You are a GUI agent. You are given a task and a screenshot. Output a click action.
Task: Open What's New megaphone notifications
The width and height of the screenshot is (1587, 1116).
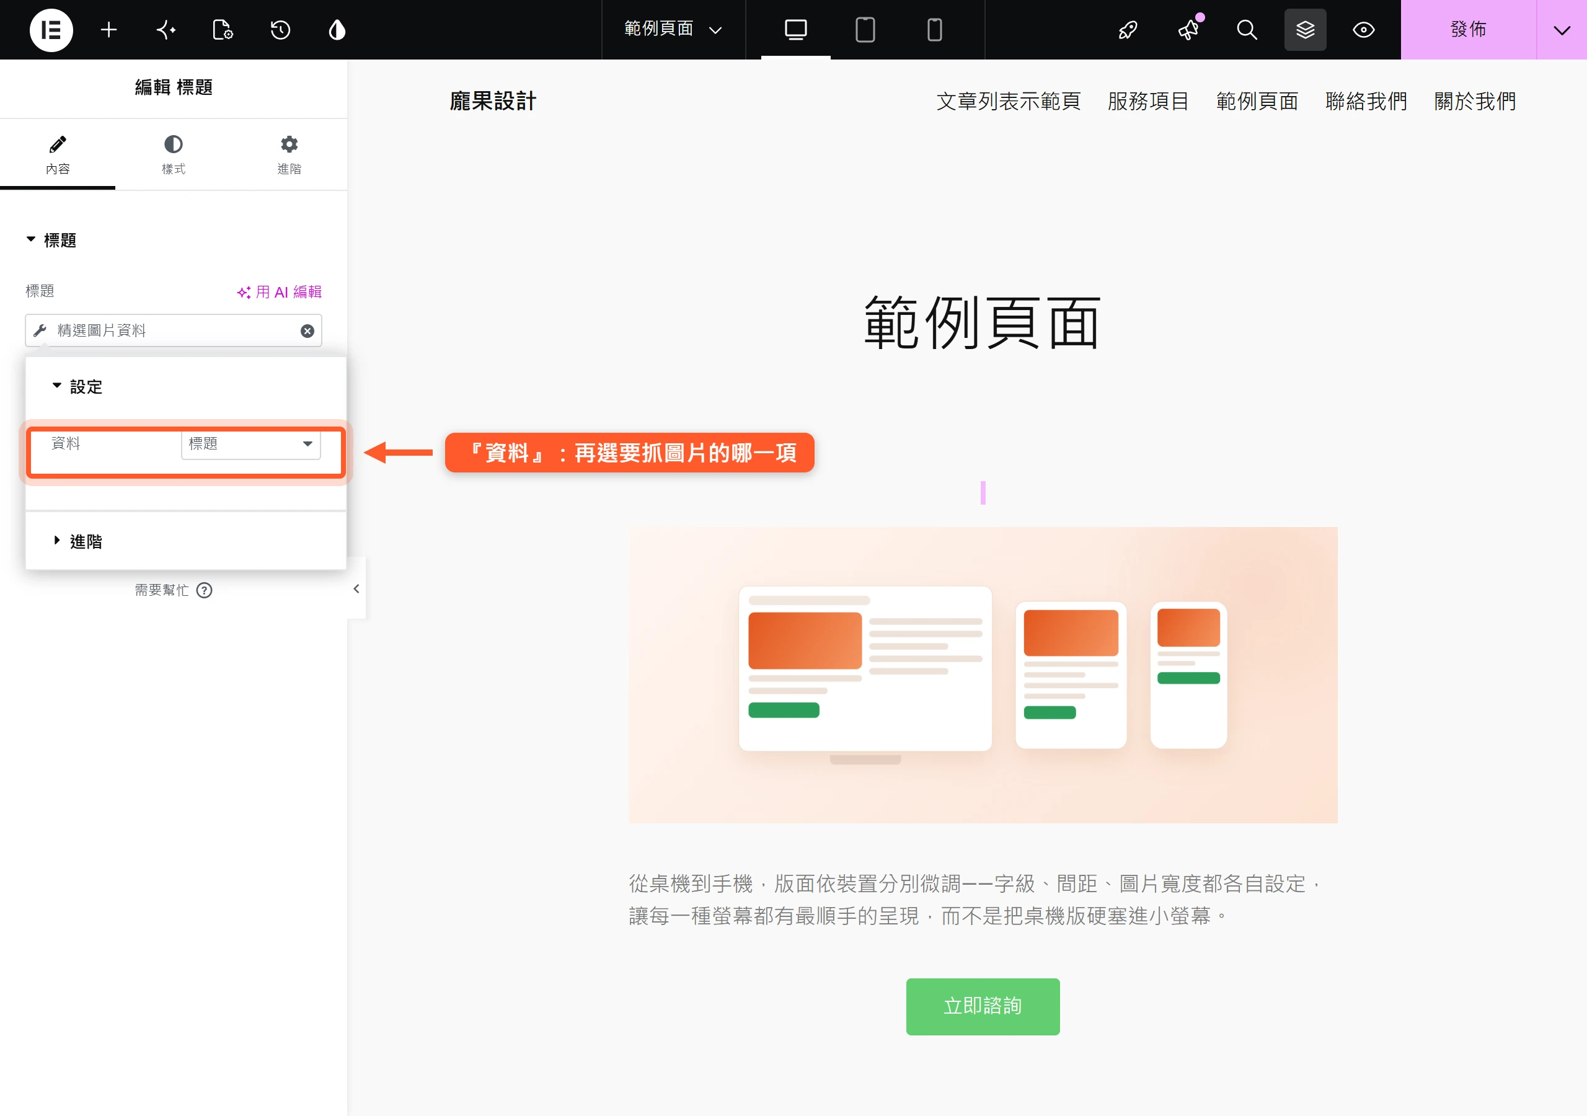pyautogui.click(x=1189, y=30)
